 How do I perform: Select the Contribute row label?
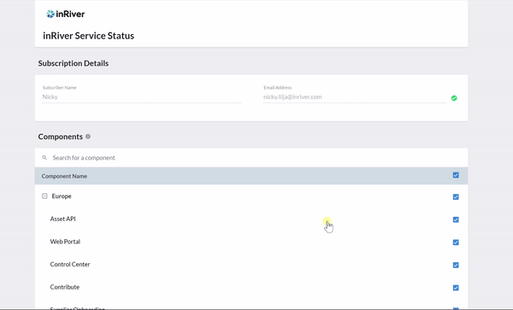click(x=65, y=287)
